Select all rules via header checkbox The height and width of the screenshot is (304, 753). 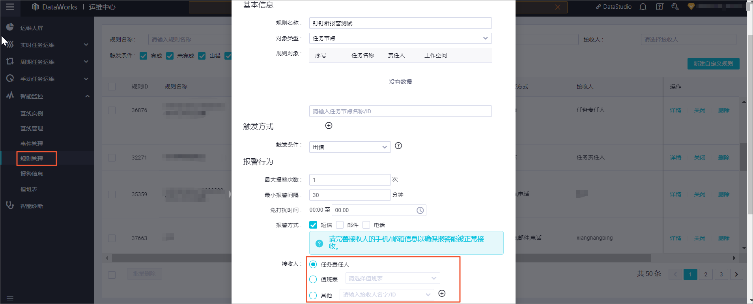[x=112, y=86]
